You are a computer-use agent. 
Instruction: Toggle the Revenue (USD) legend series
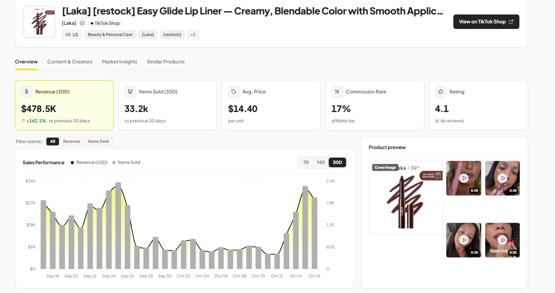pos(89,162)
